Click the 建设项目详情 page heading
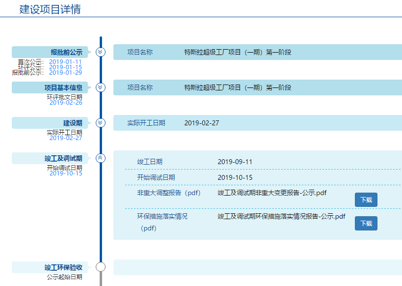Screen dimensions: 402x286 (x=50, y=9)
